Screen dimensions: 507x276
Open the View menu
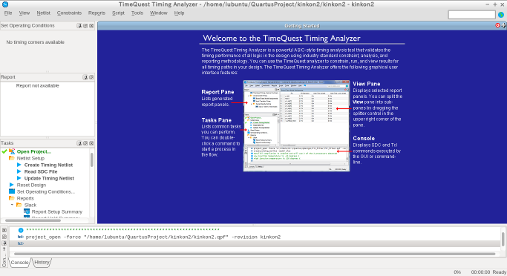pos(24,13)
